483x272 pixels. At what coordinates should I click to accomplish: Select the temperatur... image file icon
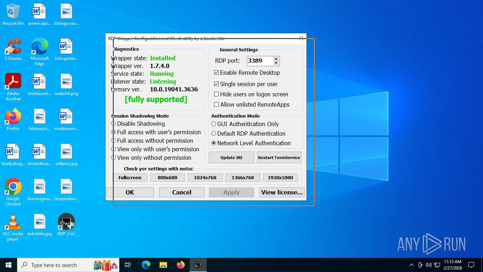(66, 190)
